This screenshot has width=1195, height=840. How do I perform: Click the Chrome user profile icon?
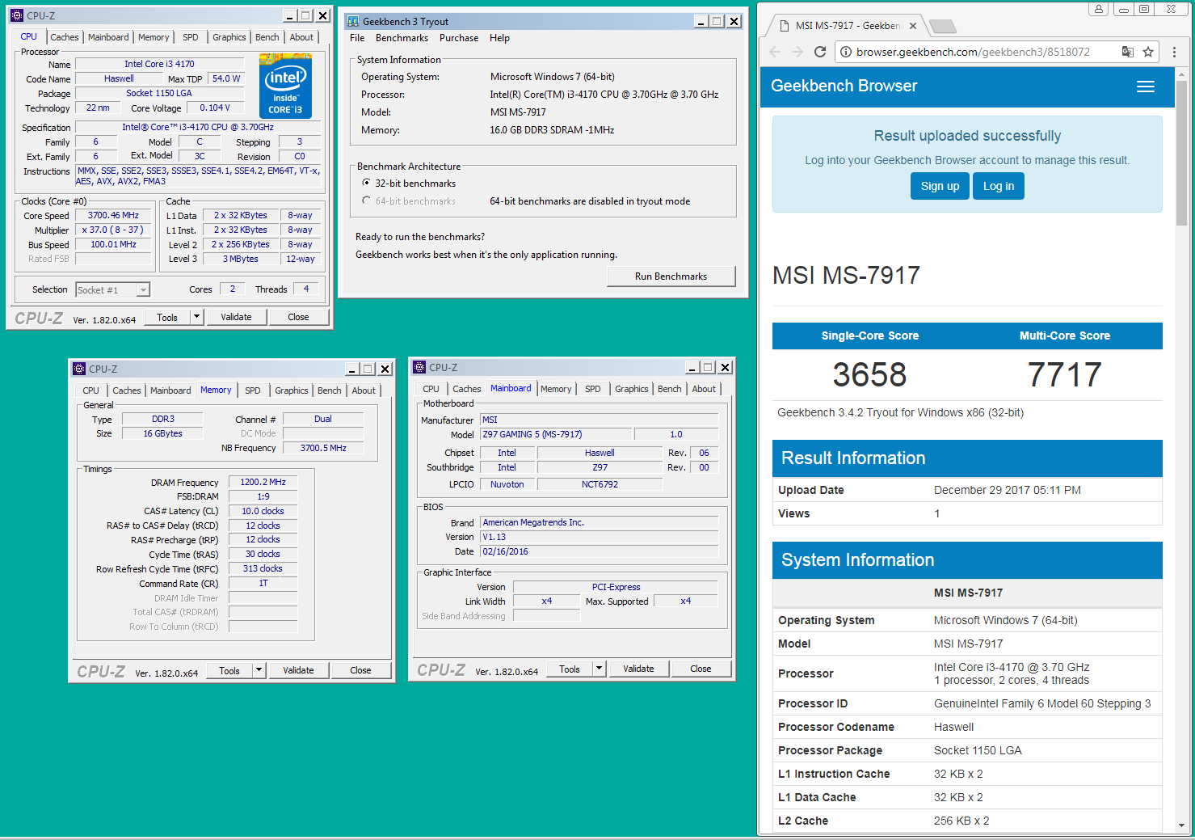(1098, 9)
